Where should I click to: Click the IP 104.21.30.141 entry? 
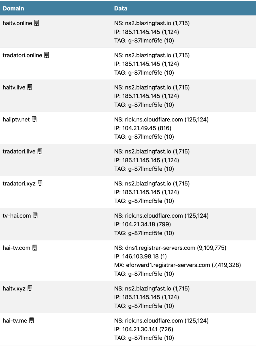(x=144, y=329)
